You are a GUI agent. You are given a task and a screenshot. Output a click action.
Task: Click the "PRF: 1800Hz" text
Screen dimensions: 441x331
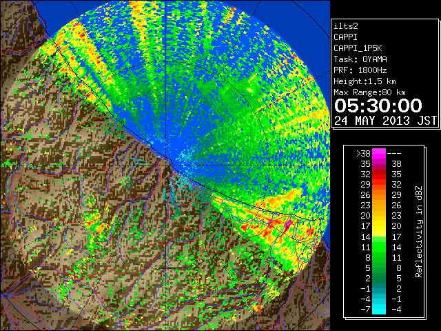[x=360, y=70]
